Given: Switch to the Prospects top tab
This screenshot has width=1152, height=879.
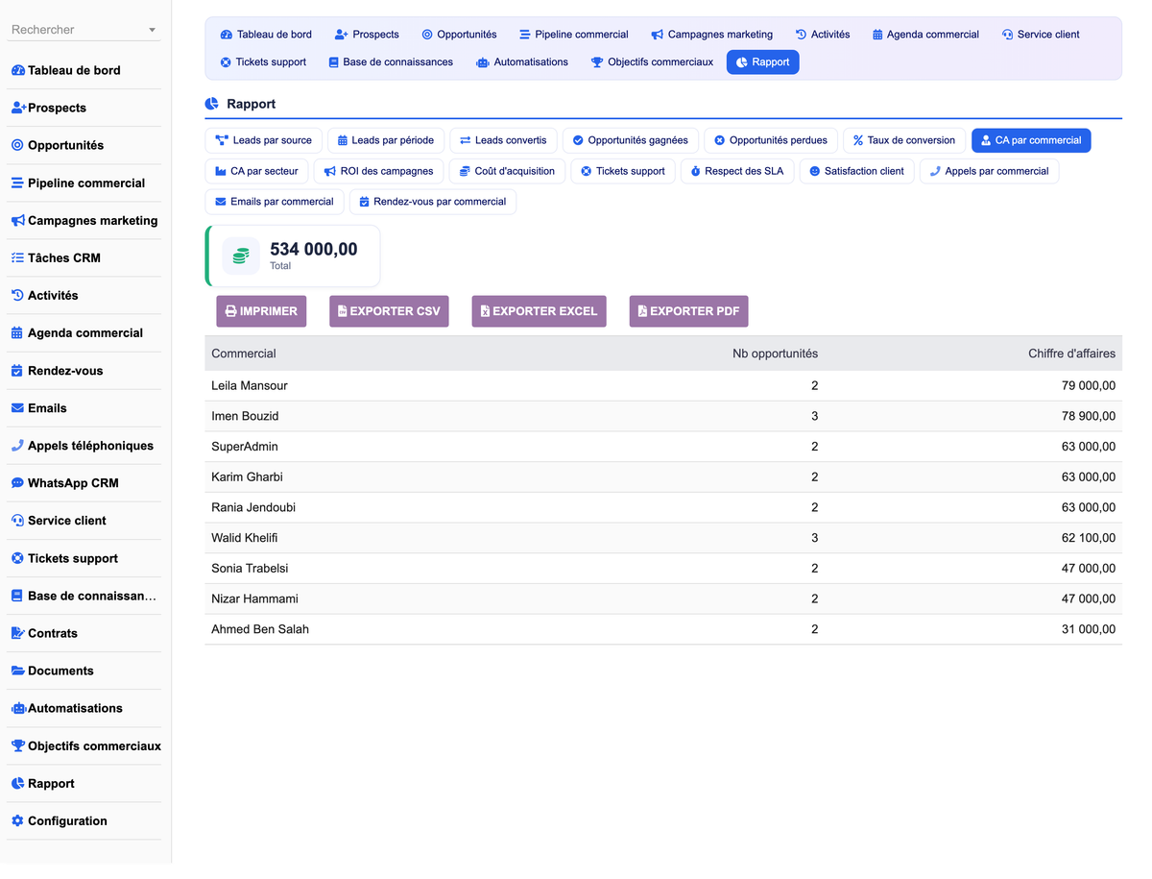Looking at the screenshot, I should pyautogui.click(x=367, y=35).
